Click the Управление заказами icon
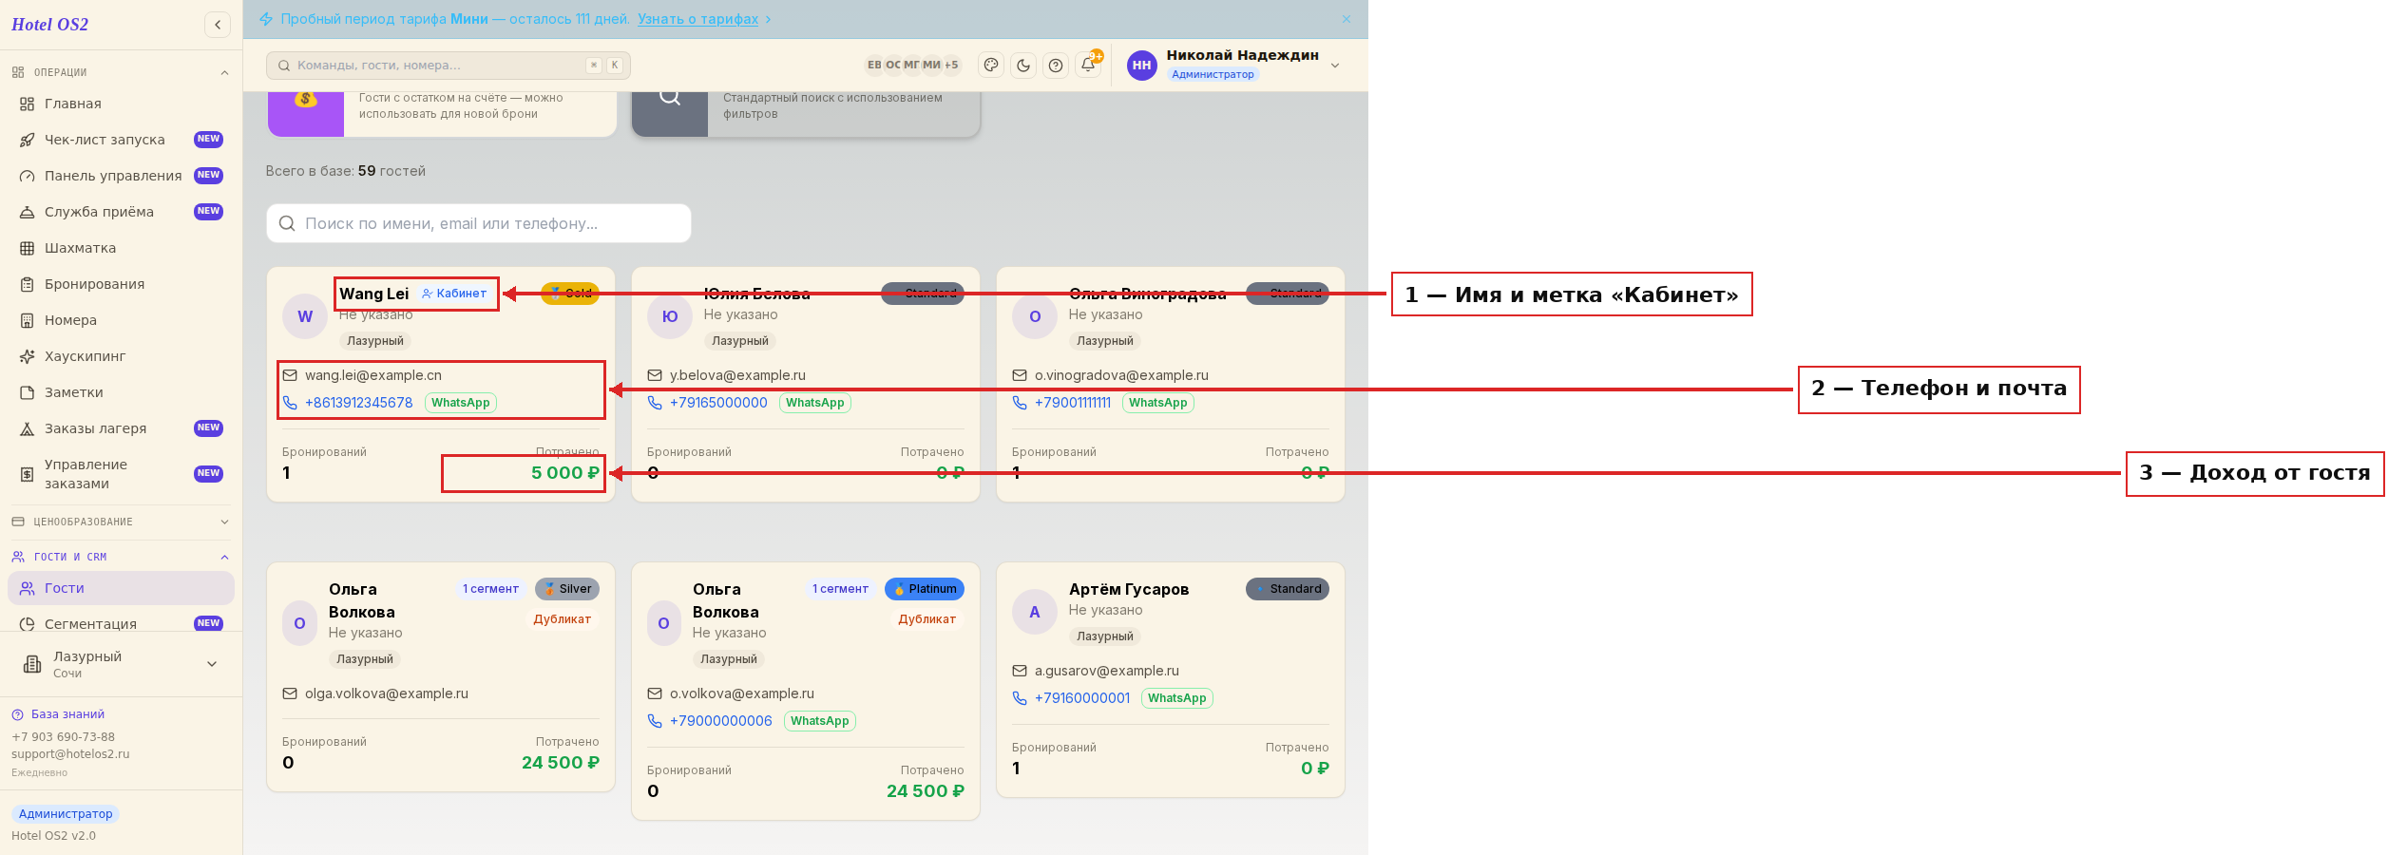Image resolution: width=2407 pixels, height=855 pixels. [x=28, y=474]
